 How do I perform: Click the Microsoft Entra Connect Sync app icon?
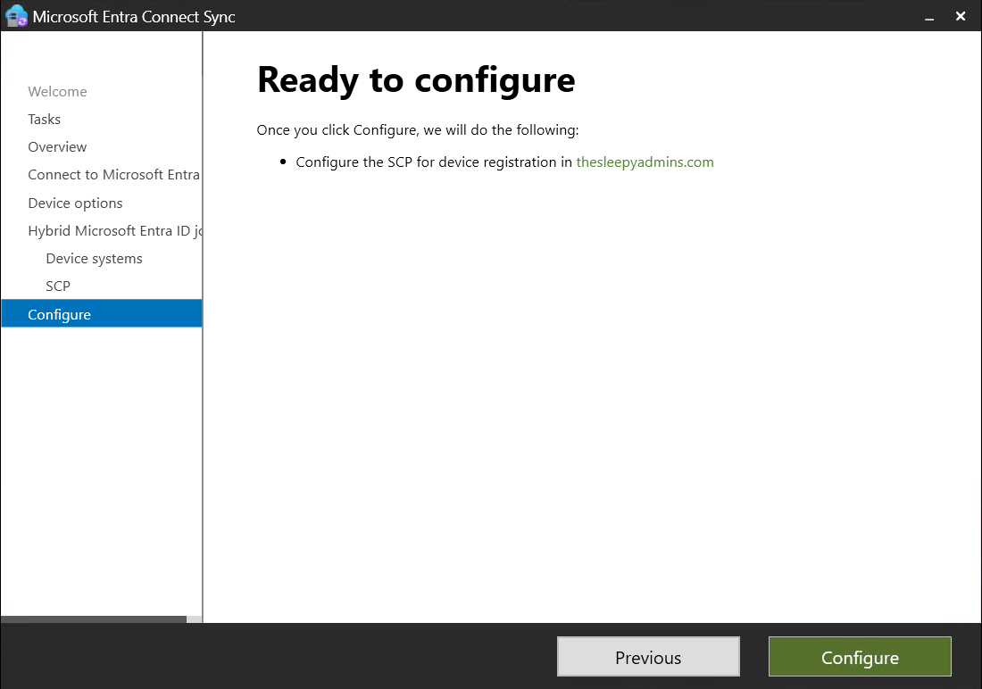(x=14, y=15)
